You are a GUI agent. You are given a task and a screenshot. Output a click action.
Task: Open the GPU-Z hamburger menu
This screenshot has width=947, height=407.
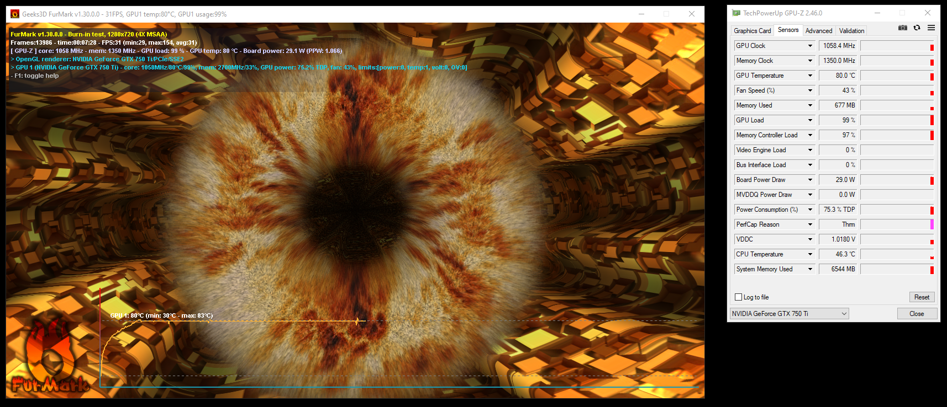pos(932,28)
